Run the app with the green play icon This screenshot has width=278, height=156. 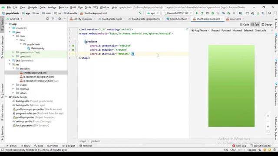coord(197,13)
